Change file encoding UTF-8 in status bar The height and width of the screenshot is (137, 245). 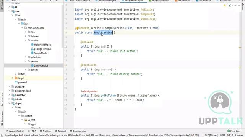[x=230, y=135]
